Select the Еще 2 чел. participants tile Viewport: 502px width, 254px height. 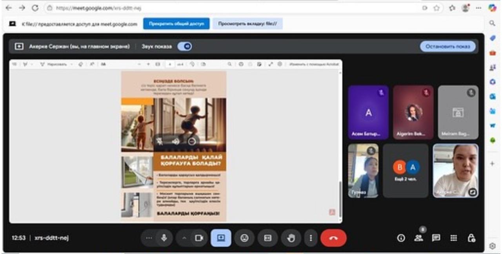tap(406, 171)
